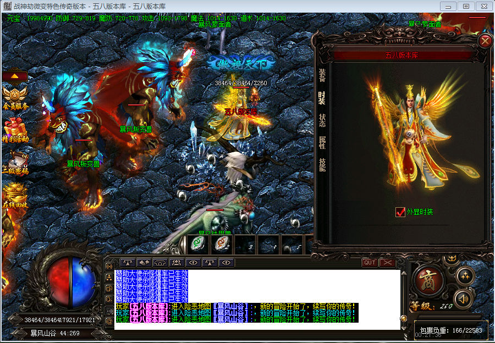Click the 暴风山谷 44:269 map location text
This screenshot has height=343, width=495.
(x=55, y=333)
